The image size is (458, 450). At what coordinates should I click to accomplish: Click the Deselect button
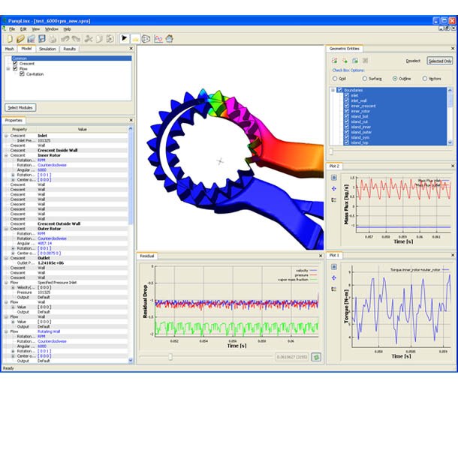(413, 61)
